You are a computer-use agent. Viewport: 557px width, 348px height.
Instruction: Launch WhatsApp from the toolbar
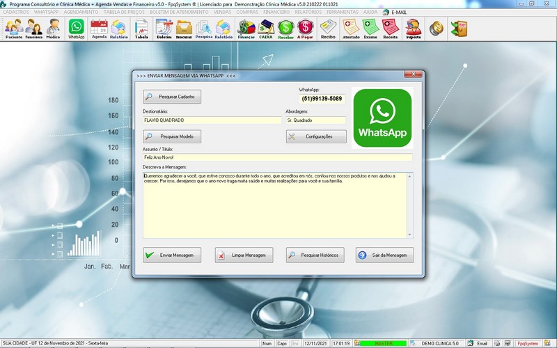[x=77, y=29]
